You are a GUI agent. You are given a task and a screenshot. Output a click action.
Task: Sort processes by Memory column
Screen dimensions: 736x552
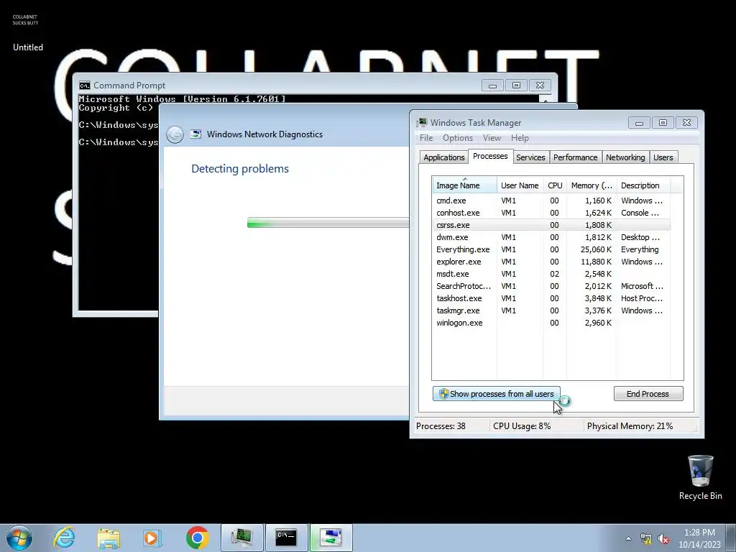[592, 185]
